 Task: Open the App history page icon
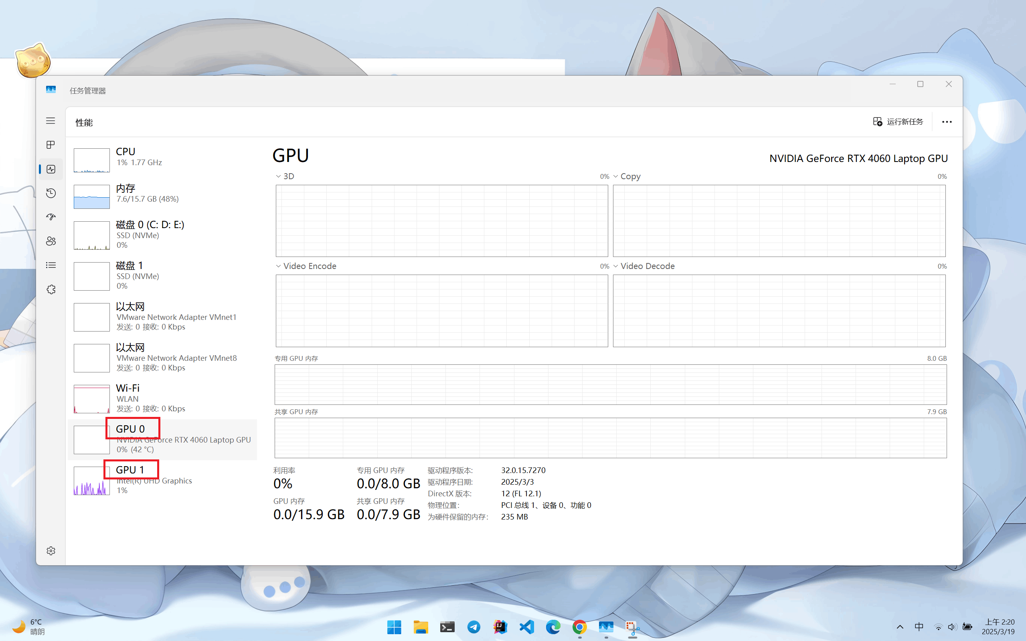click(x=51, y=193)
